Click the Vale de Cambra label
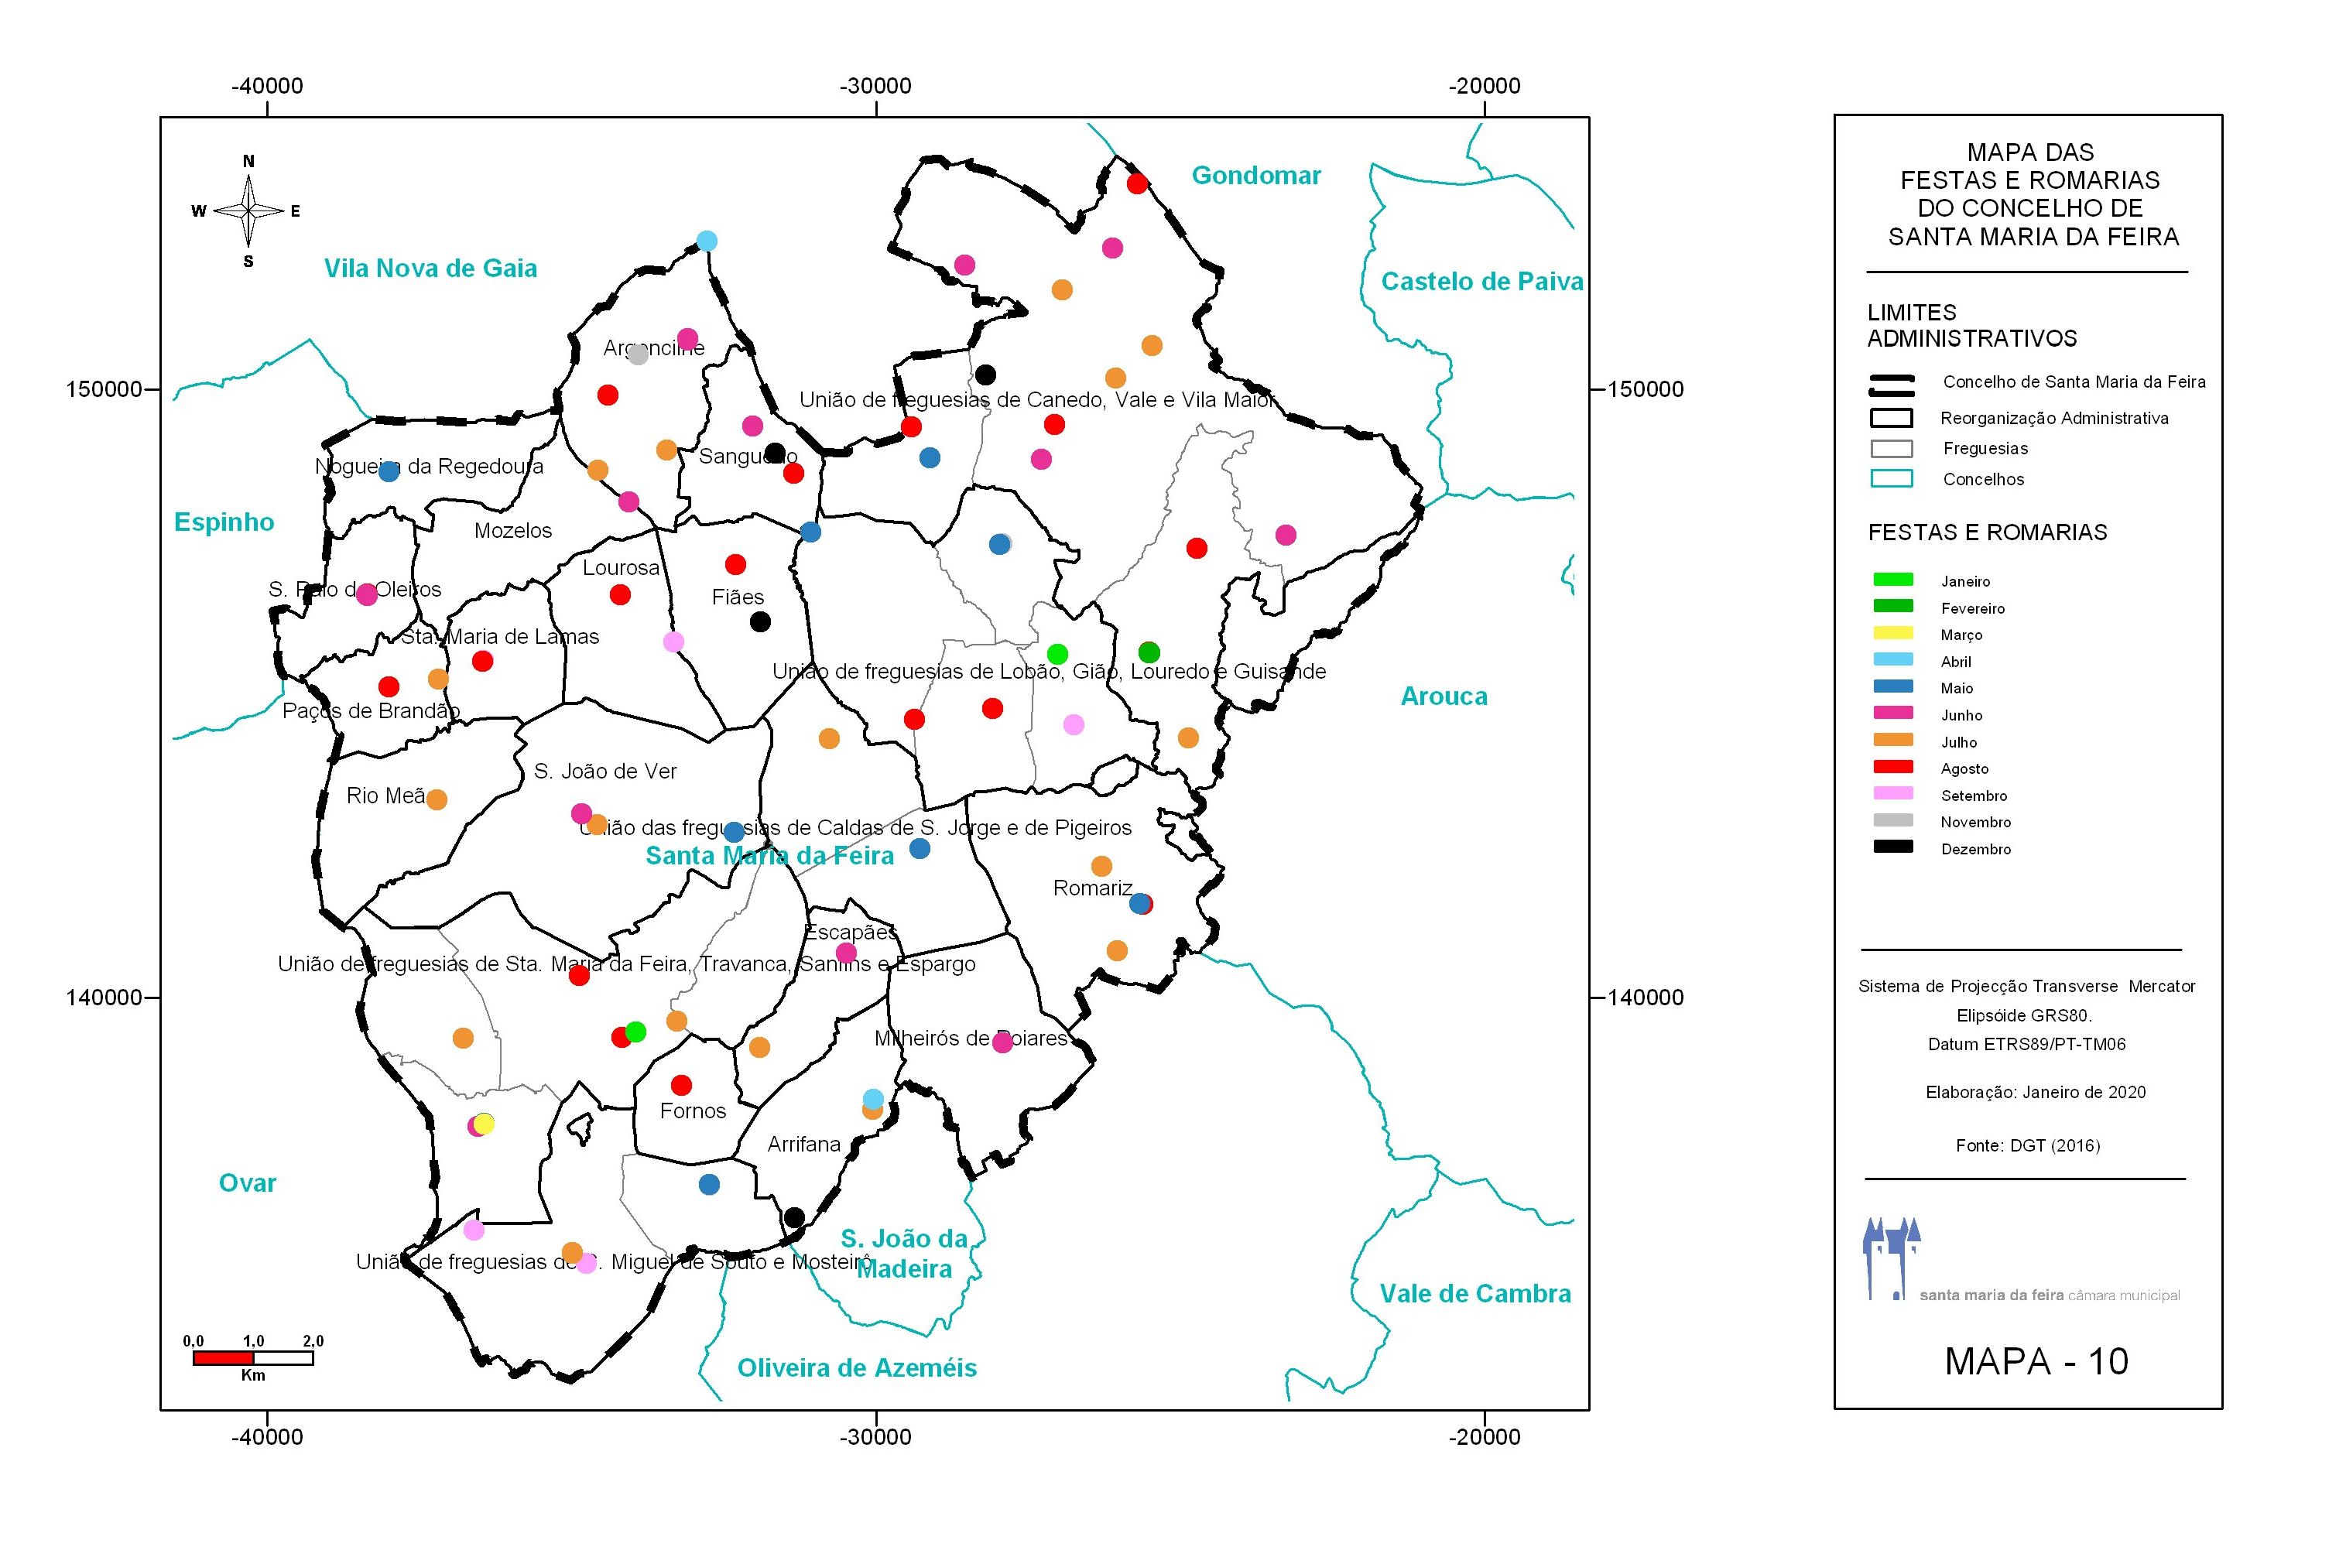 (x=1474, y=1294)
